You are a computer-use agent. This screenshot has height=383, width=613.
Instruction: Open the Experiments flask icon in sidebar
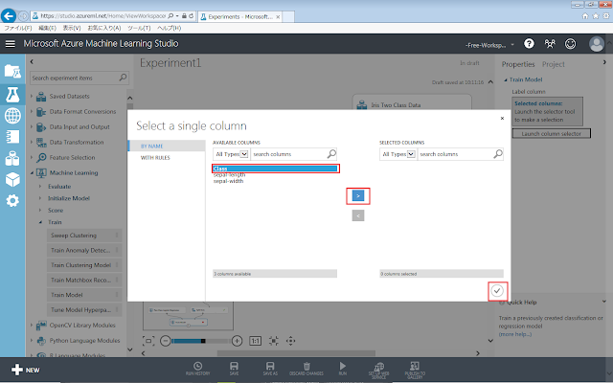pyautogui.click(x=12, y=94)
